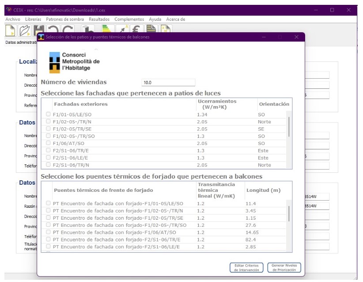Tick the F1/02-05/TR/SE facade checkbox

48,128
